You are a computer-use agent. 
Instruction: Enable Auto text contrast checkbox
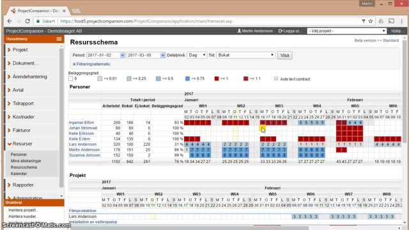(x=276, y=79)
